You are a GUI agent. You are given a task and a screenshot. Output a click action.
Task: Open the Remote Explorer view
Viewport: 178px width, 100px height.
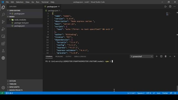coord(3,36)
